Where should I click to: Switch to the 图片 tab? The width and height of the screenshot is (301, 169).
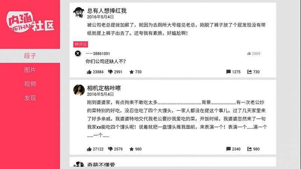point(30,70)
